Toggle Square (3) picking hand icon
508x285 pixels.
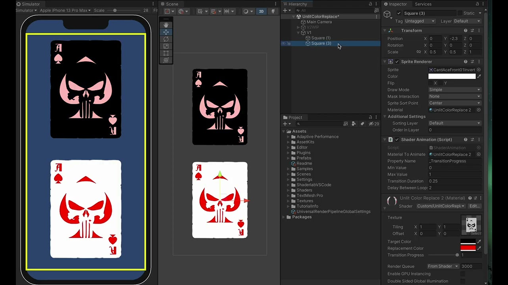click(289, 44)
